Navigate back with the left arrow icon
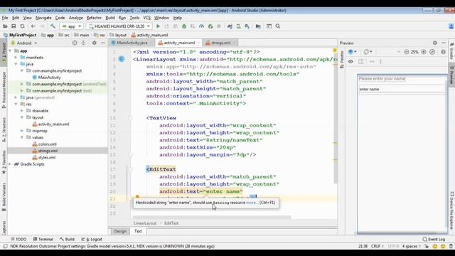The width and height of the screenshot is (455, 256). (x=33, y=26)
